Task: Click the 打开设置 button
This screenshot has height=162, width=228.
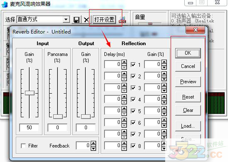Action: (104, 19)
